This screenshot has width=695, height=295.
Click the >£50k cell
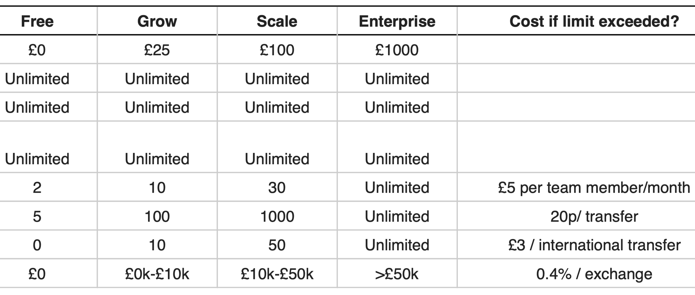pyautogui.click(x=397, y=274)
